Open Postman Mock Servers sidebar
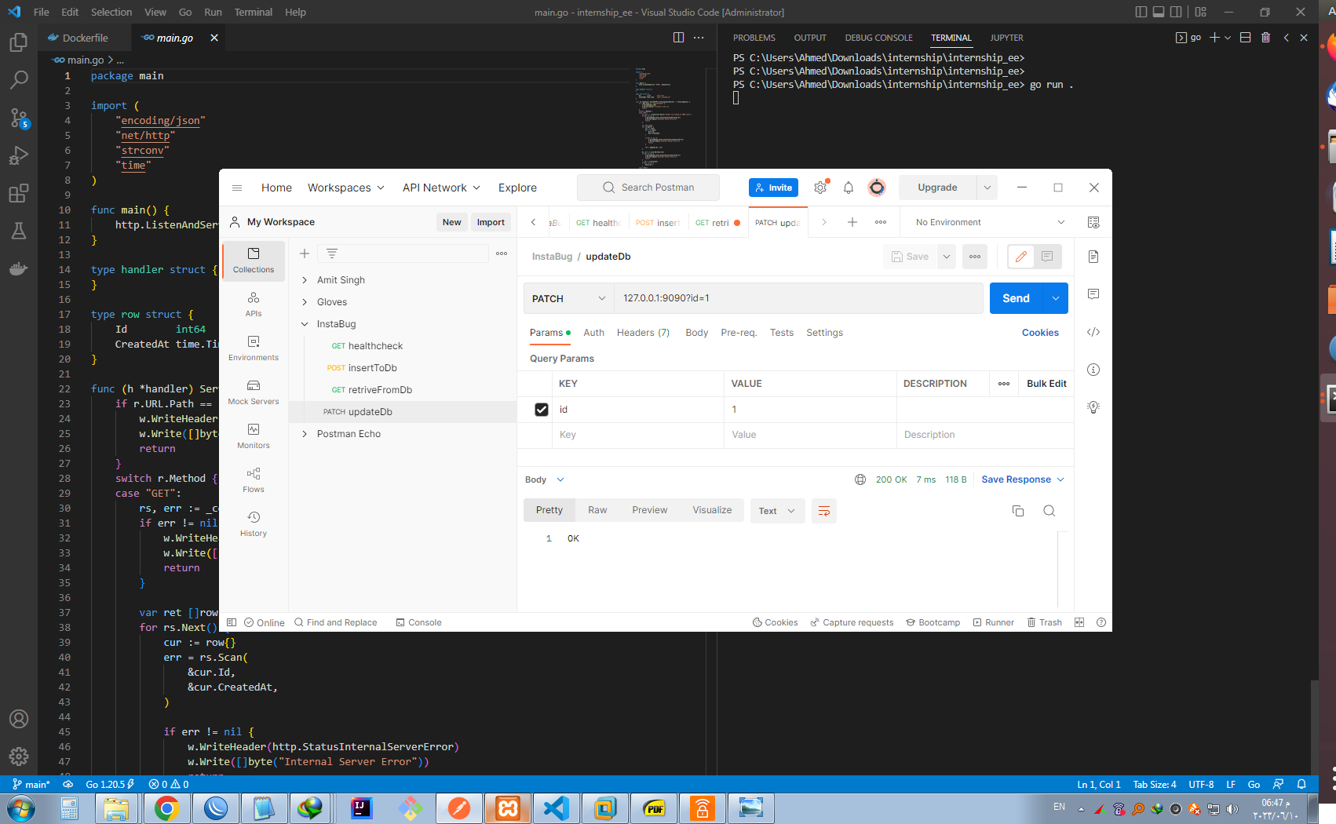This screenshot has width=1336, height=824. click(x=254, y=392)
